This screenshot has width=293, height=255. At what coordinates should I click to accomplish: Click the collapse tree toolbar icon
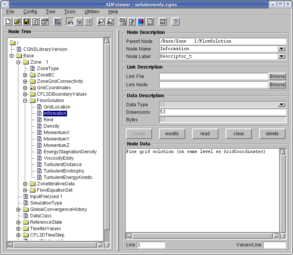click(89, 22)
